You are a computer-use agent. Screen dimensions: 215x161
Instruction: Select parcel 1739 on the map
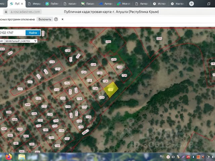point(102,97)
